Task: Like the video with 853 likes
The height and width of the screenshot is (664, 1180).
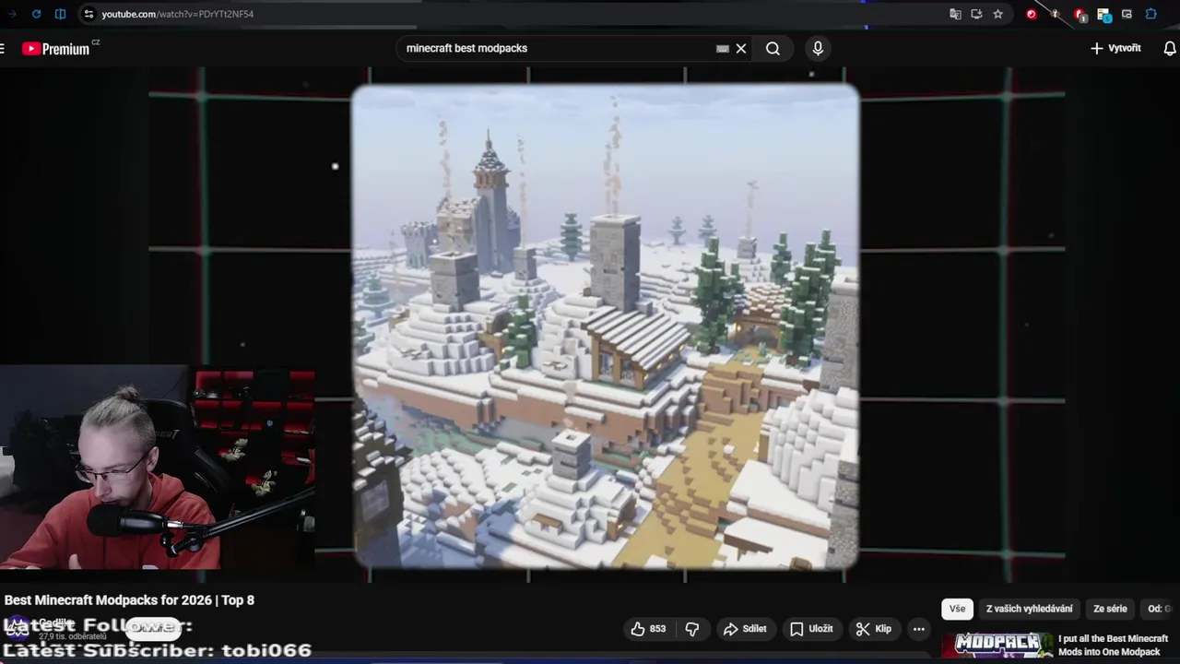Action: coord(648,629)
